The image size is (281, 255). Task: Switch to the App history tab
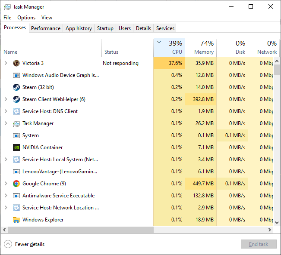79,28
